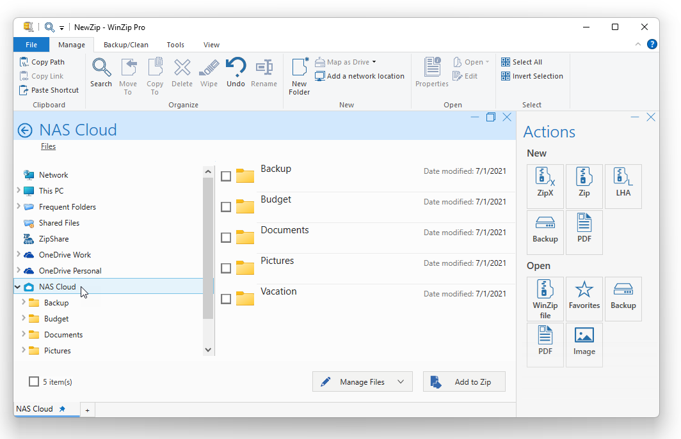Screen dimensions: 681x439
Task: Select the Wipe tool
Action: pos(209,72)
